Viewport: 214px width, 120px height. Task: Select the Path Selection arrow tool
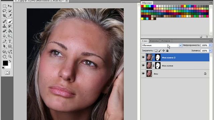(x=4, y=46)
